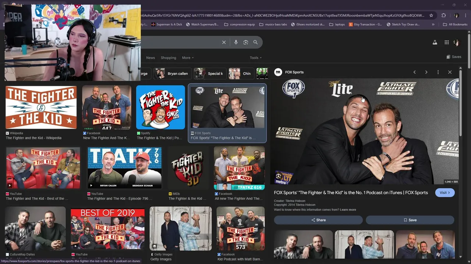Share the previewed image
This screenshot has width=471, height=264.
(318, 220)
